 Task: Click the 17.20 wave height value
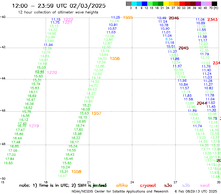11,155
